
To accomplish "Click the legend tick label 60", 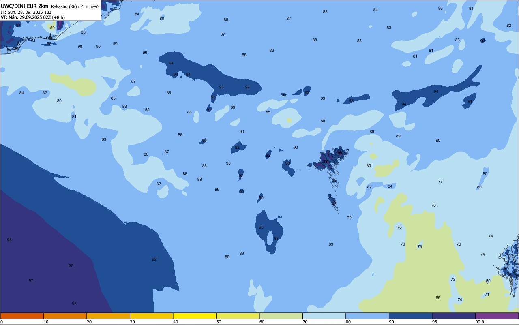I will tap(262, 322).
